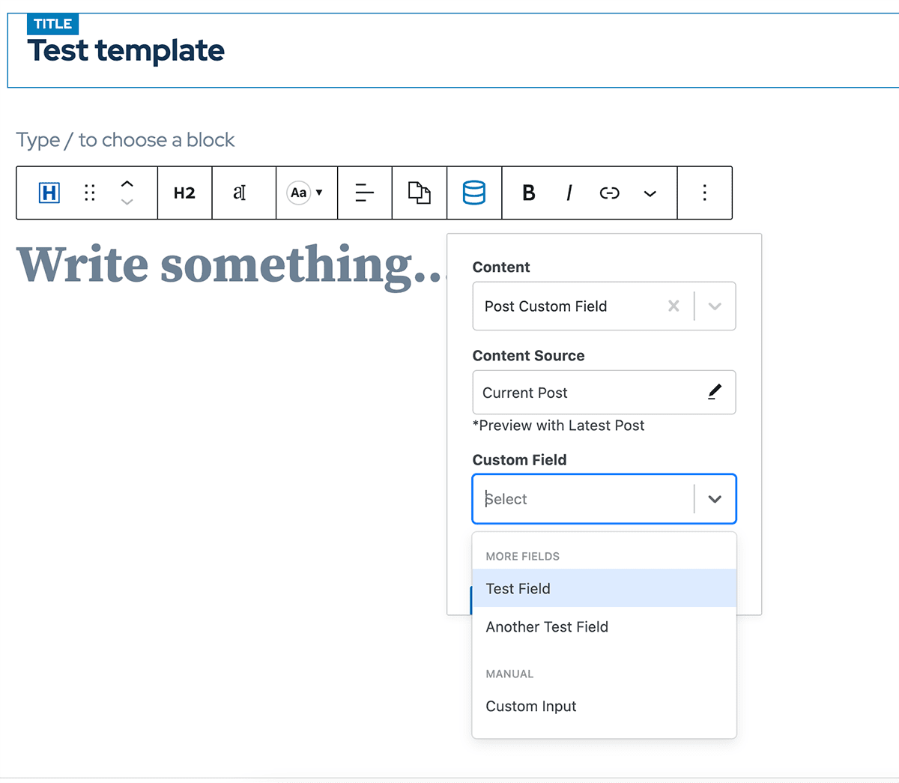The width and height of the screenshot is (899, 783).
Task: Edit the Current Post content source
Action: pyautogui.click(x=715, y=392)
